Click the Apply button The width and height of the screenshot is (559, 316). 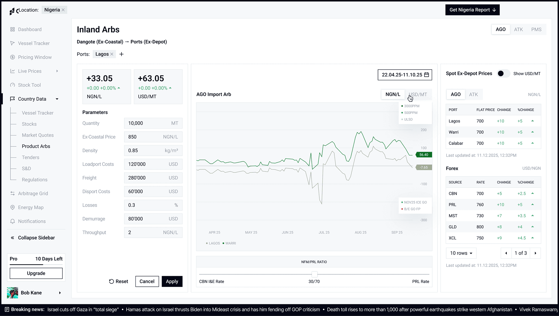(172, 281)
